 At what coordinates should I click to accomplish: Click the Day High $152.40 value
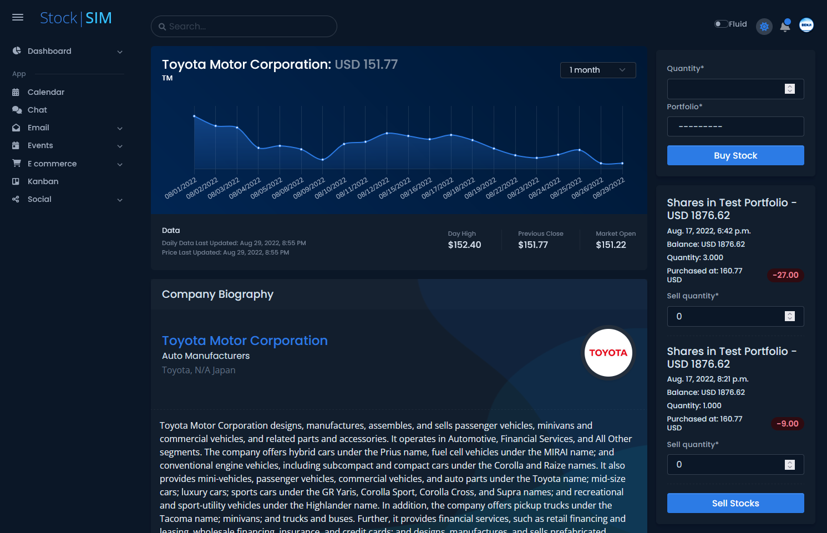tap(465, 245)
